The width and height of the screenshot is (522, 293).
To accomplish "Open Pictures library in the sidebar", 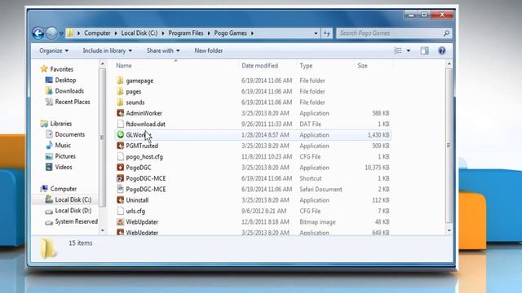I will click(x=65, y=156).
